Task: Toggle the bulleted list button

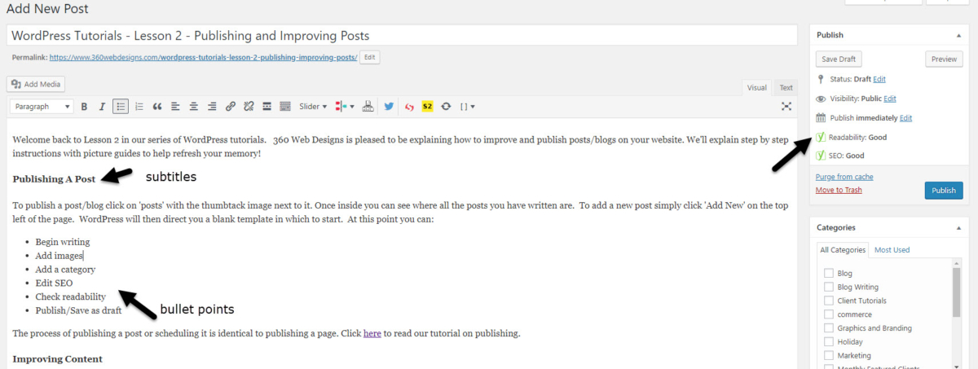Action: [x=121, y=106]
